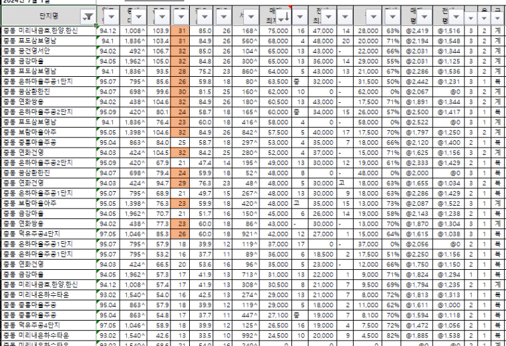Select the cell showing 63,500
The image size is (506, 346).
click(275, 81)
